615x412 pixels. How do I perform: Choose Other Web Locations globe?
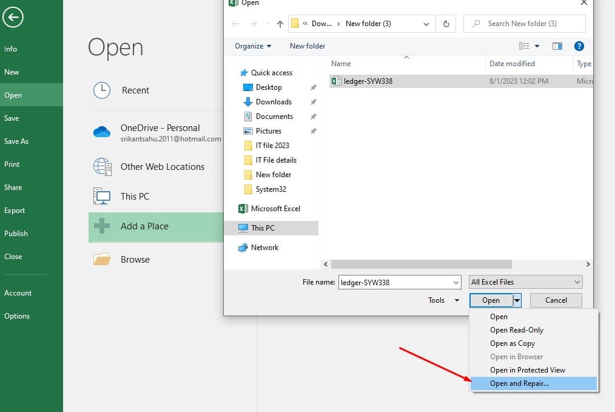pos(102,167)
